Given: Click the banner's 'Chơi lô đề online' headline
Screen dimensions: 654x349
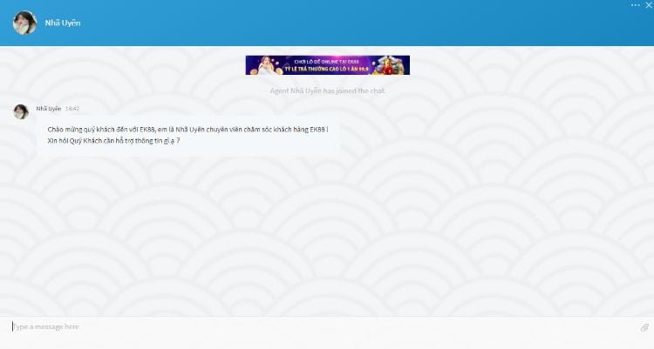Looking at the screenshot, I should (325, 60).
